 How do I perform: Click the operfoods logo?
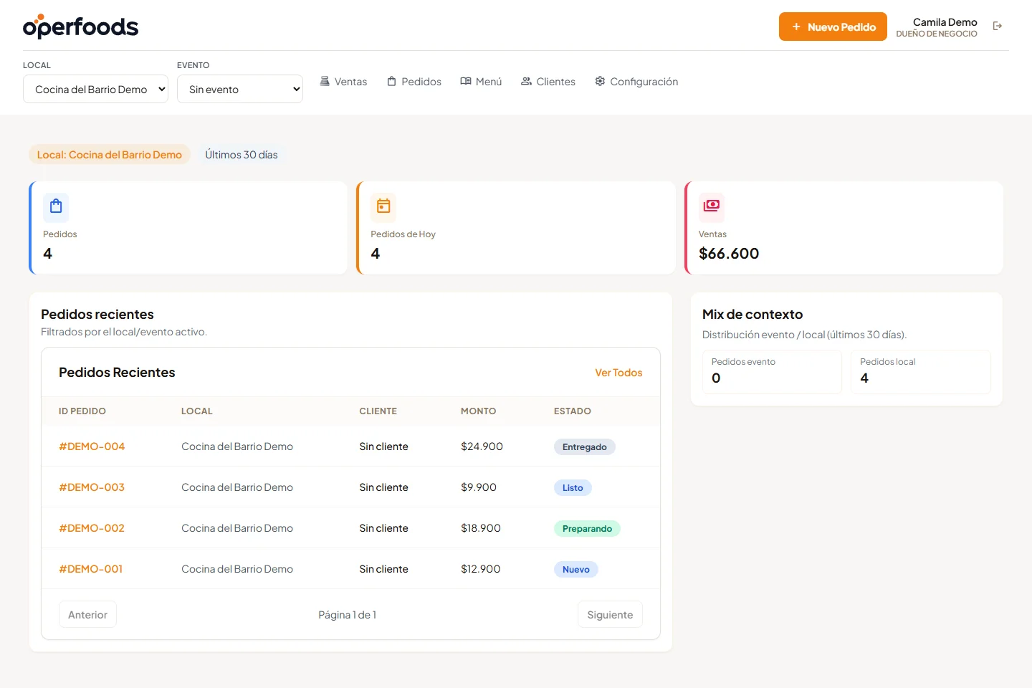tap(80, 27)
